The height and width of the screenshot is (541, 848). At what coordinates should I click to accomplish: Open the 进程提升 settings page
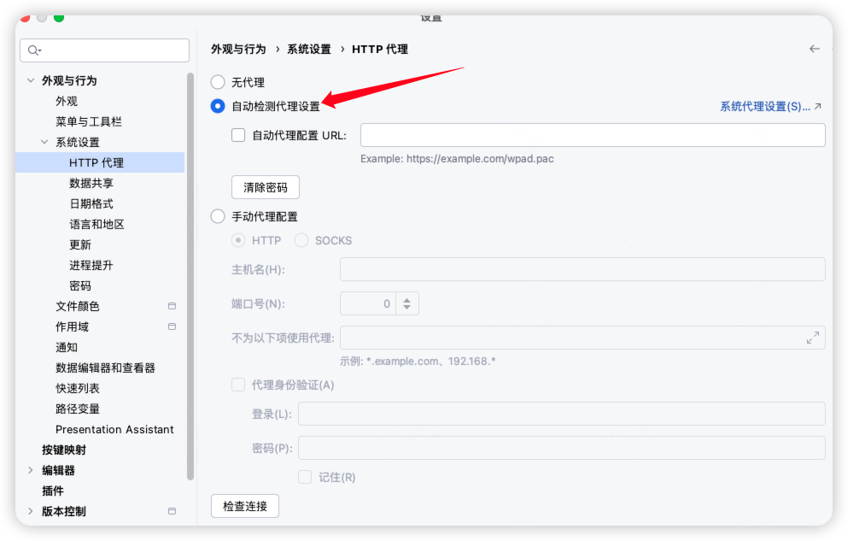(x=91, y=266)
